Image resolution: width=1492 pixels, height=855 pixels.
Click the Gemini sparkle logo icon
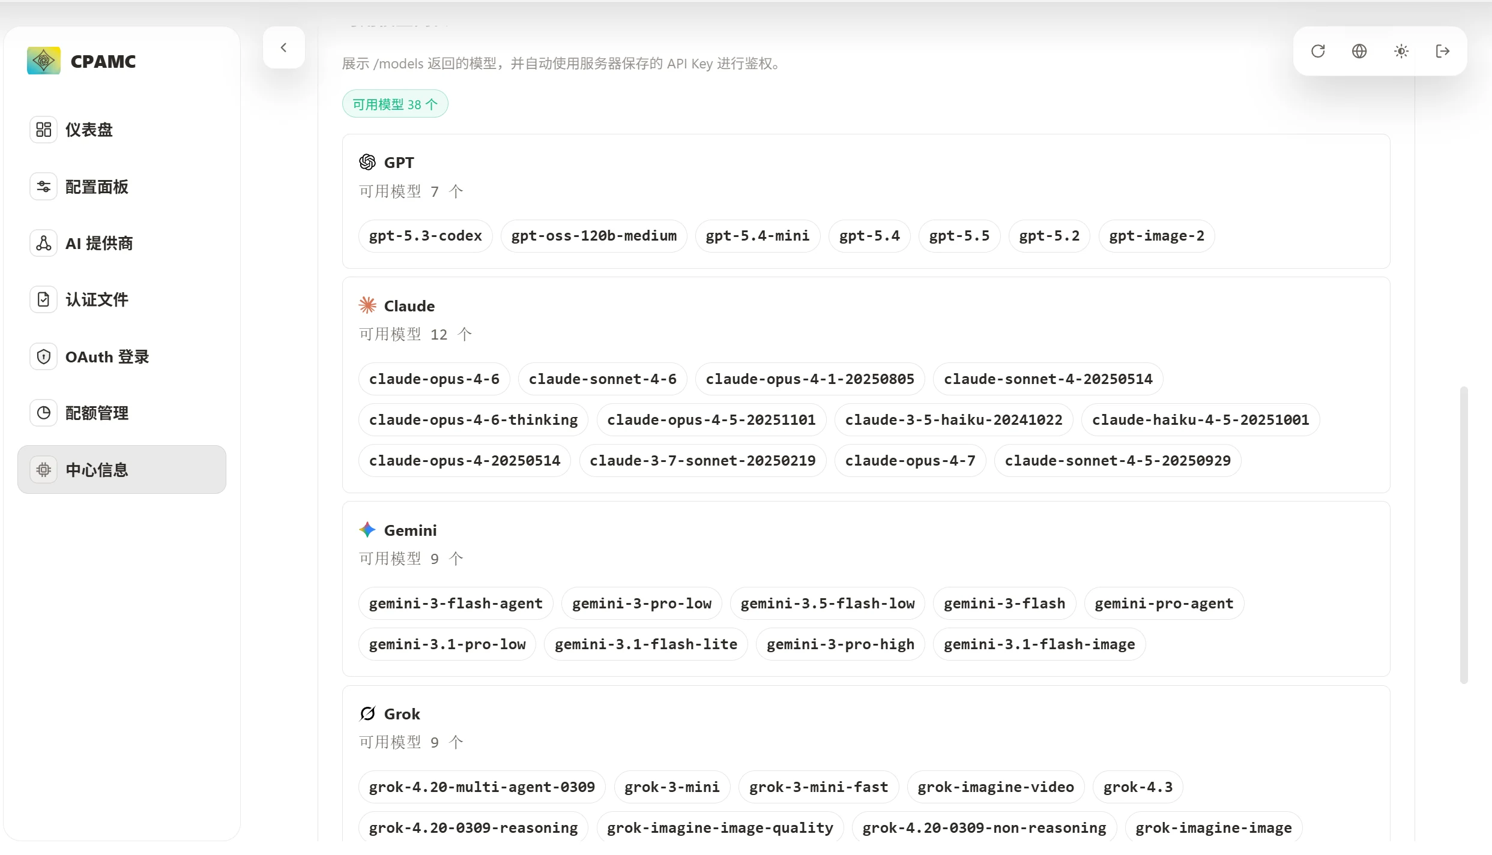[367, 530]
